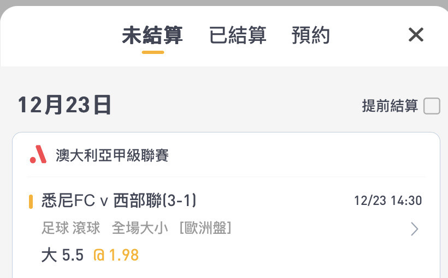Switch to the 已結算 tab
Screen dimensions: 448x278
pyautogui.click(x=238, y=35)
